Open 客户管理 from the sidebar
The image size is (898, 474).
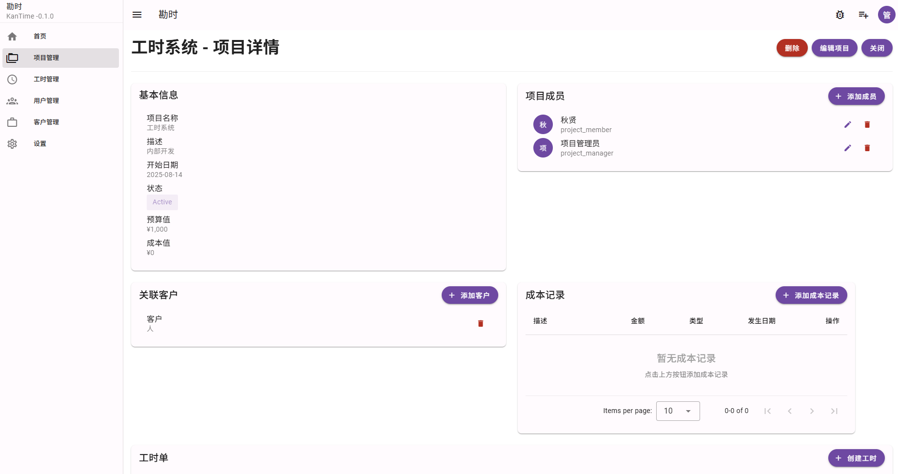46,122
